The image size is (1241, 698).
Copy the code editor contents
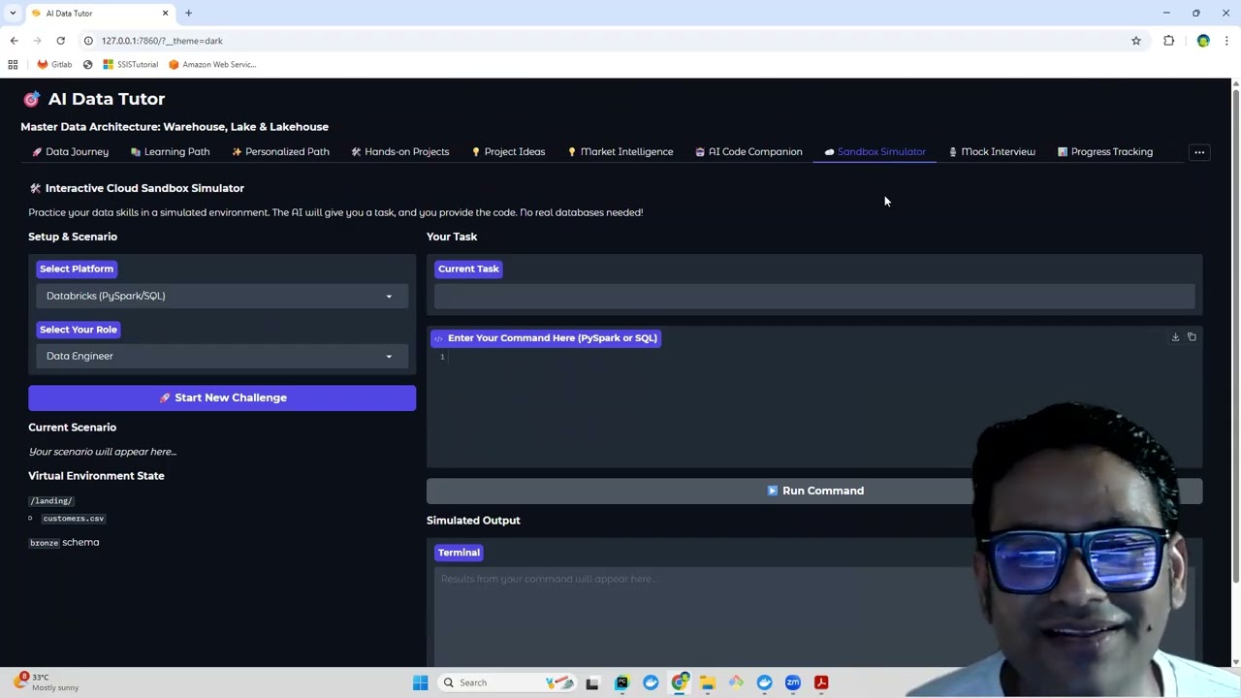[1192, 337]
